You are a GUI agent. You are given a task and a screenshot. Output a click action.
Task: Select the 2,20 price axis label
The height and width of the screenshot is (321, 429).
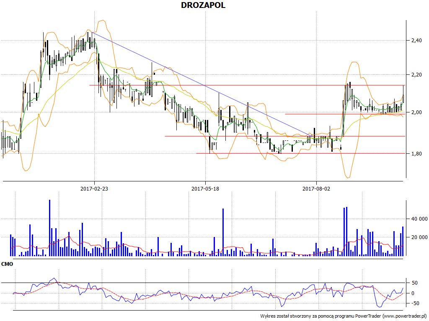[x=416, y=74]
